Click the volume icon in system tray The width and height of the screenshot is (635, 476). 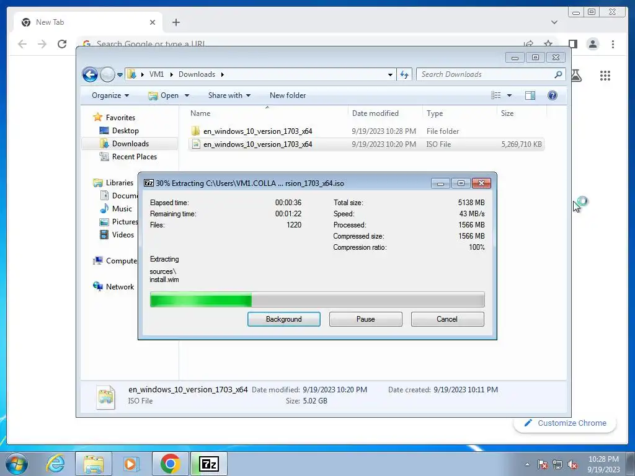(572, 465)
